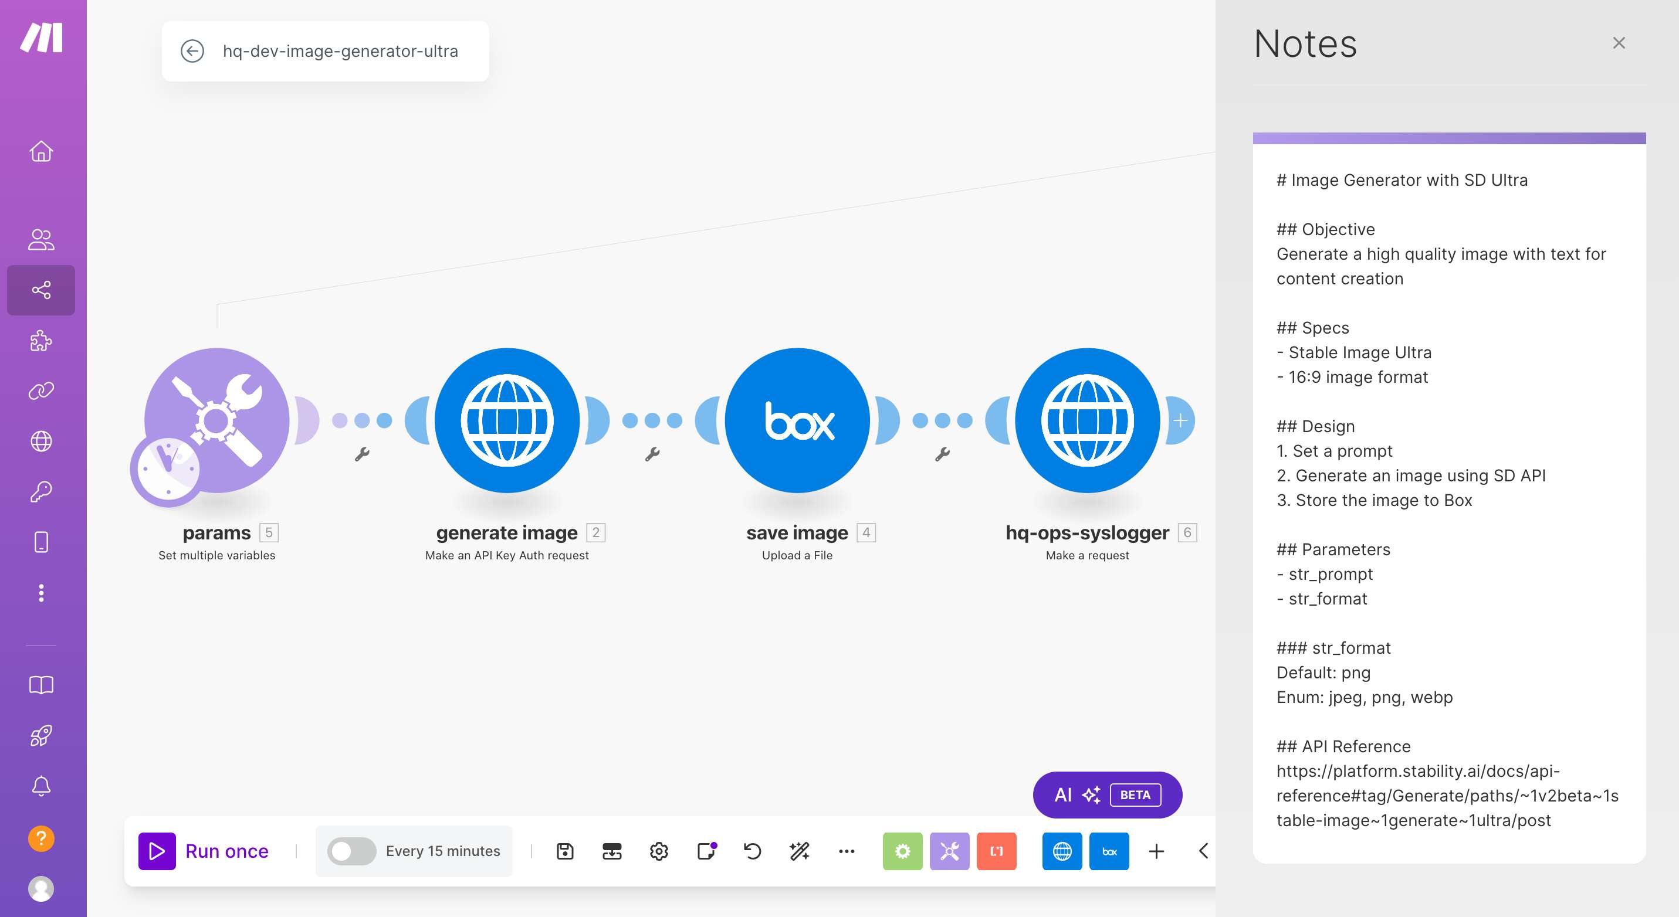Click the 'hq-ops-syslogger' module label
Viewport: 1679px width, 917px height.
click(1087, 533)
